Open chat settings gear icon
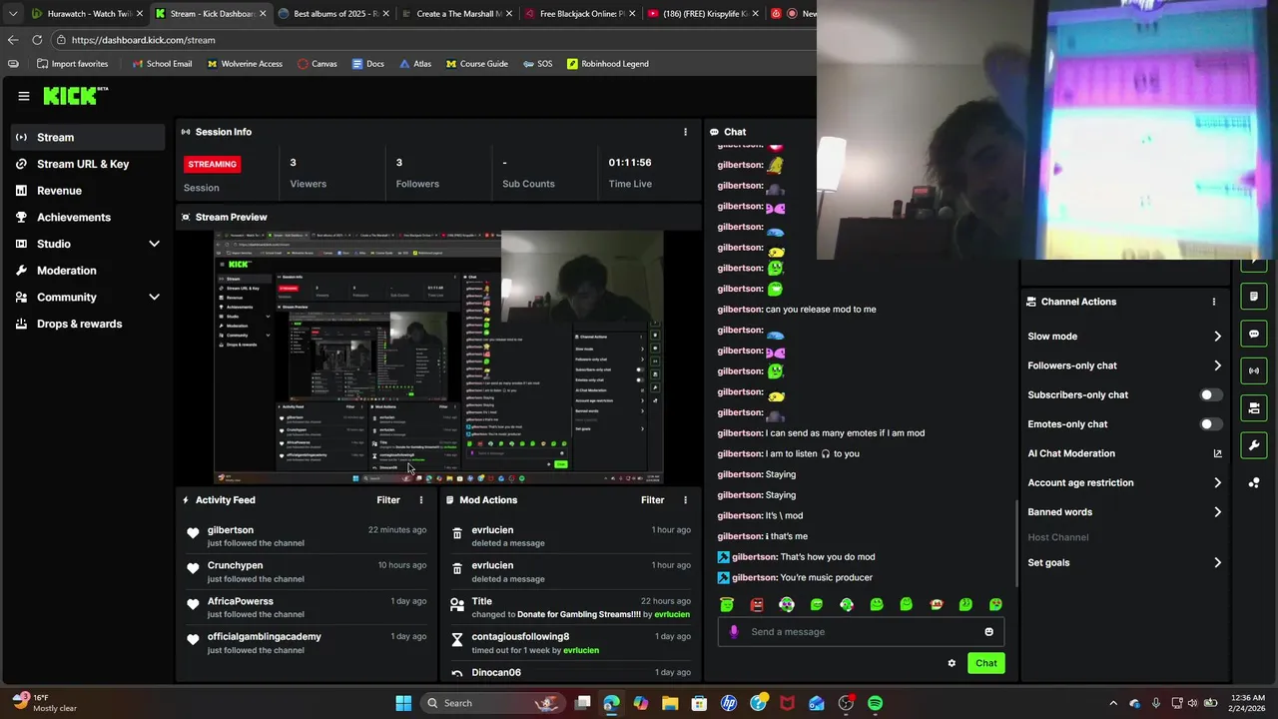This screenshot has height=719, width=1278. click(x=952, y=663)
